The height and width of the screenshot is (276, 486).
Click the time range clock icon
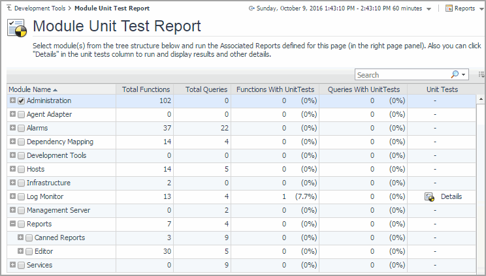(252, 8)
